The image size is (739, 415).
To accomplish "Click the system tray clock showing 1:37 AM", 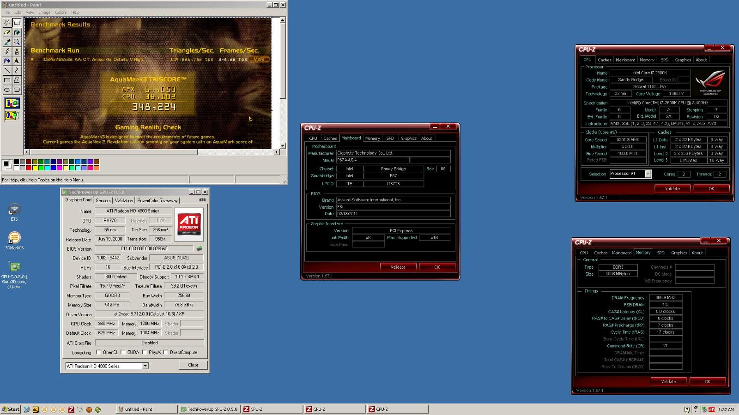I will (x=726, y=409).
